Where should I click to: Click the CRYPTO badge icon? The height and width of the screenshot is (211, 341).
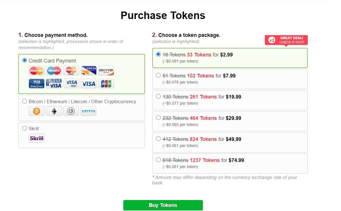tap(88, 111)
